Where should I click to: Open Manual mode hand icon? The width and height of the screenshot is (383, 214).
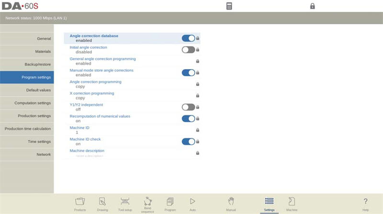point(231,202)
